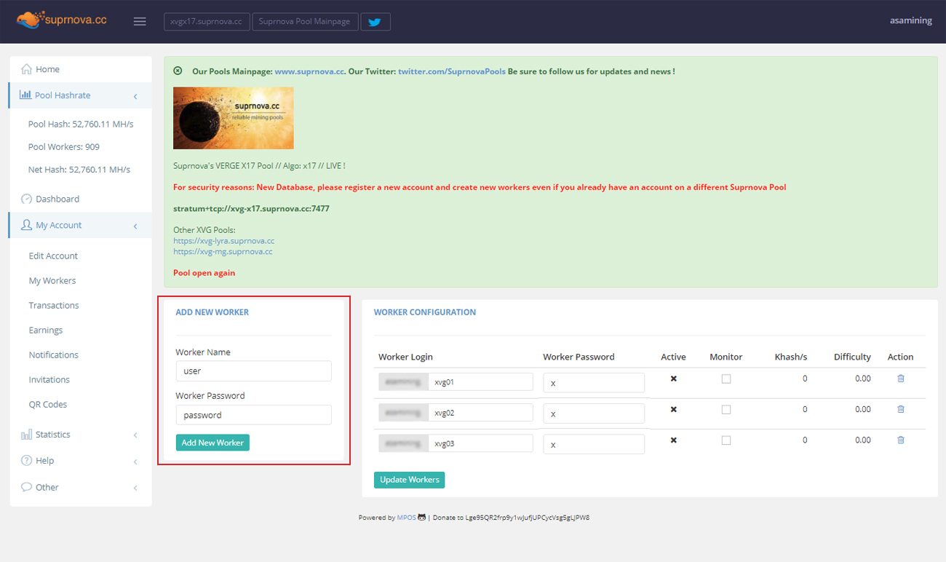Open the www.suprnova.cc link

(309, 71)
